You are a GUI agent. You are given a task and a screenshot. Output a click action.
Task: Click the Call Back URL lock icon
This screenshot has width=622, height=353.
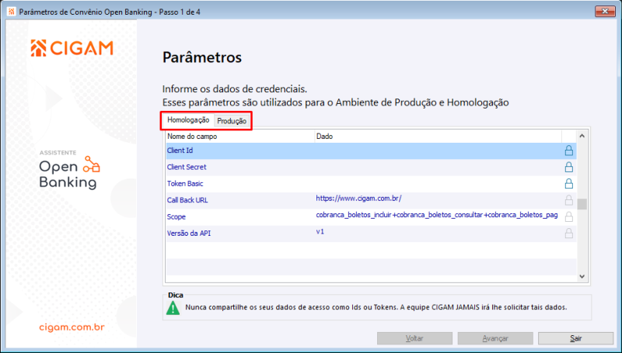pyautogui.click(x=569, y=200)
